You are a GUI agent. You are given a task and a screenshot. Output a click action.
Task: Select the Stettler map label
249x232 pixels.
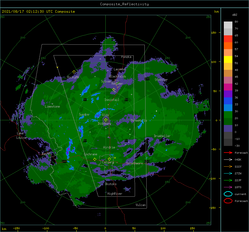pyautogui.click(x=161, y=80)
